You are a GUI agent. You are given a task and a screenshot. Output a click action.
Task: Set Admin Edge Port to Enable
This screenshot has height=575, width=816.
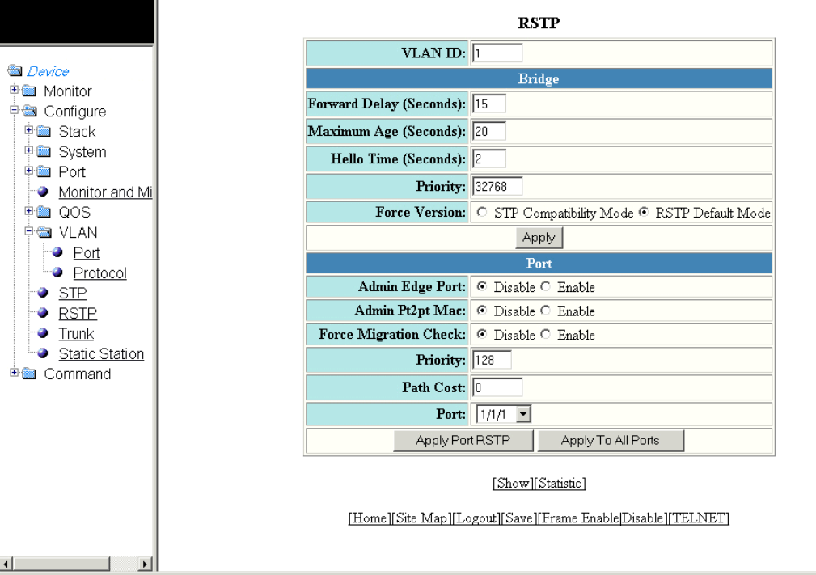pos(545,287)
